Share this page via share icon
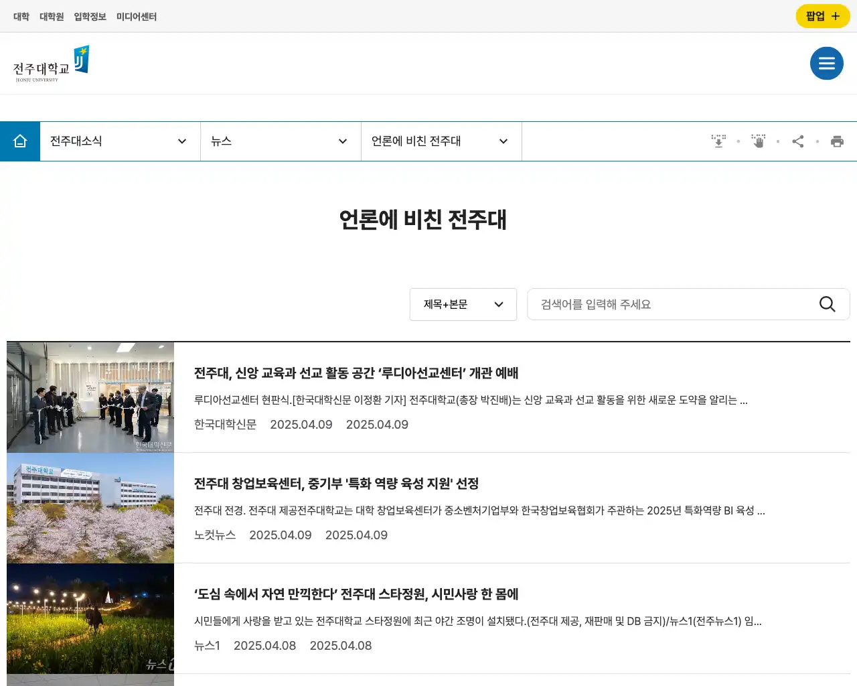Image resolution: width=857 pixels, height=686 pixels. tap(797, 141)
